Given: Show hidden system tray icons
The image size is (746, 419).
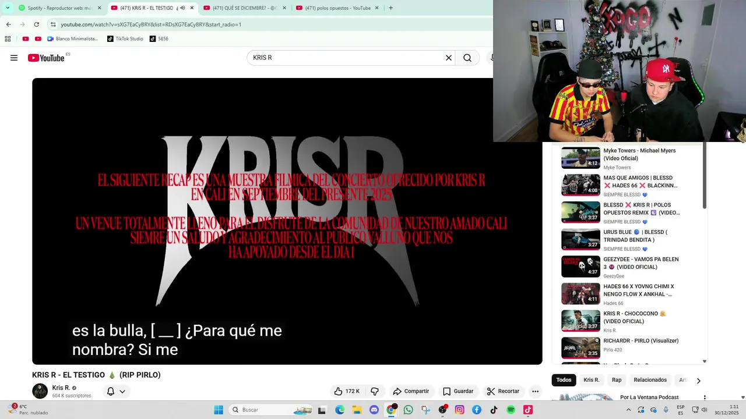Looking at the screenshot, I should pyautogui.click(x=628, y=410).
